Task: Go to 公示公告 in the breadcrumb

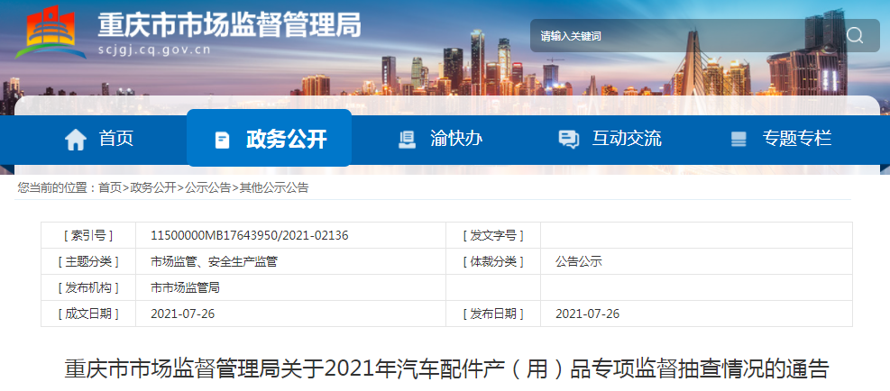Action: (207, 187)
